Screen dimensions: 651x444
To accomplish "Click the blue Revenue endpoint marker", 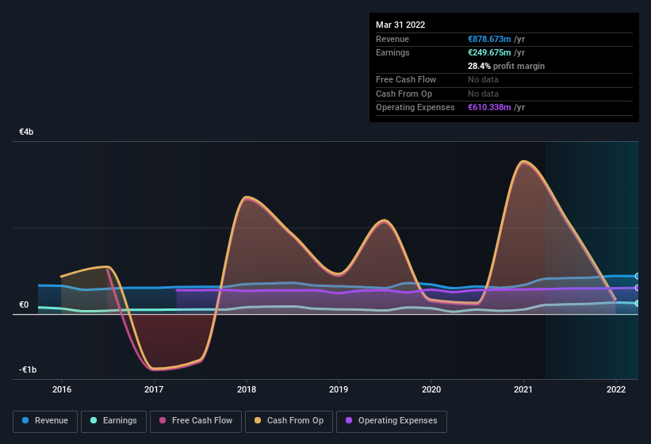I will (x=638, y=277).
